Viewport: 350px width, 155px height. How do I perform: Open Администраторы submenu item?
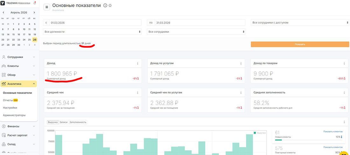point(14,115)
